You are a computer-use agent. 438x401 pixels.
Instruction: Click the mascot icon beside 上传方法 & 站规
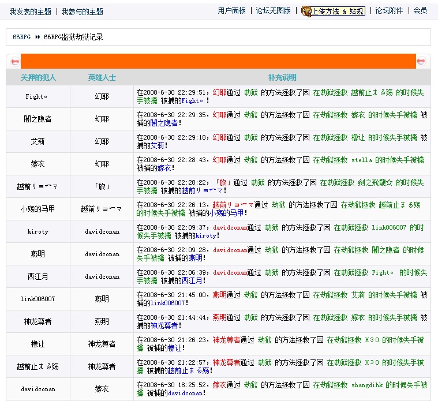[306, 12]
